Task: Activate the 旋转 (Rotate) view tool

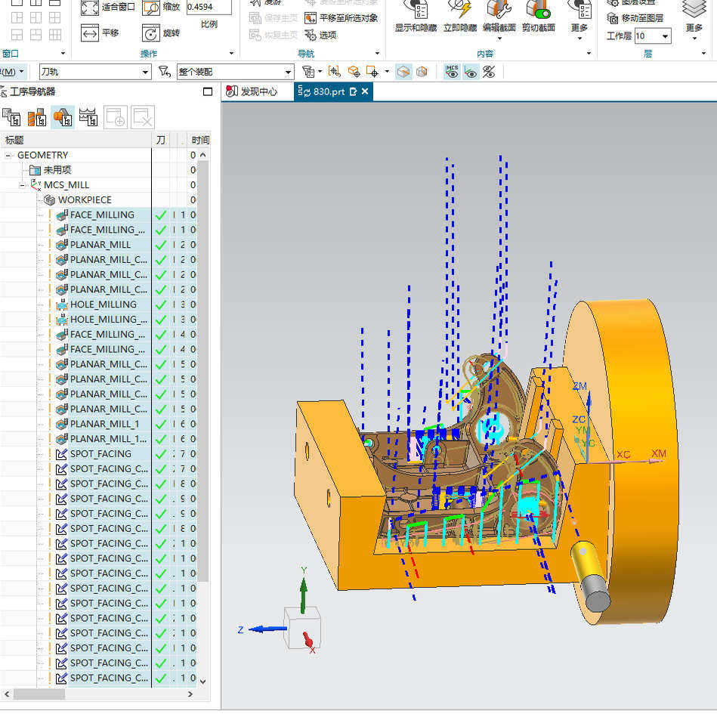Action: click(x=151, y=33)
